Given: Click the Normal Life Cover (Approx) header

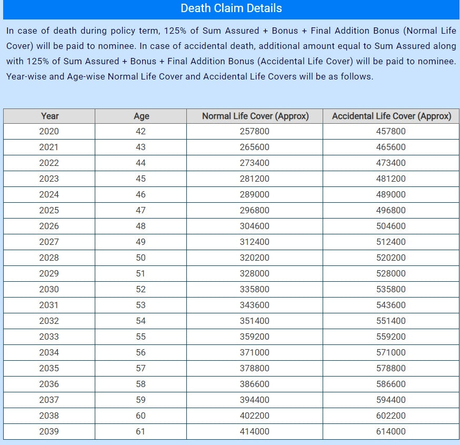Looking at the screenshot, I should click(x=255, y=116).
